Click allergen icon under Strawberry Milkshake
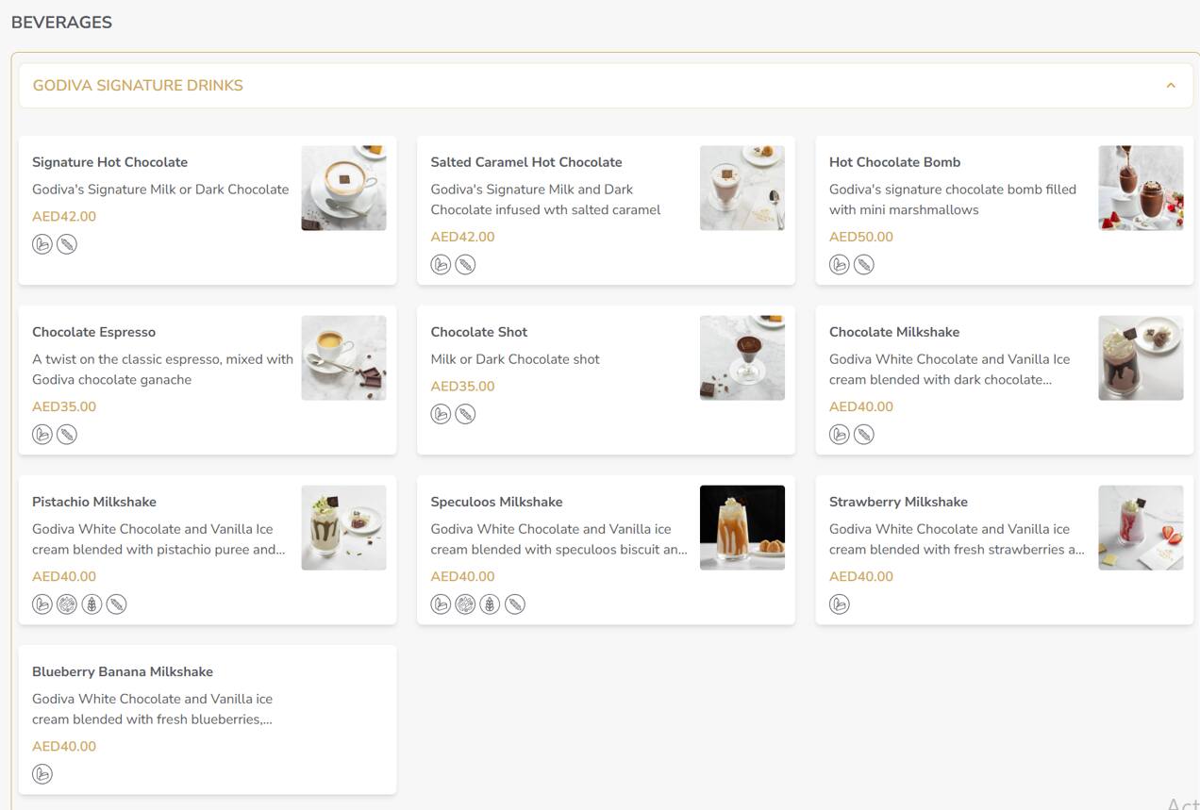Image resolution: width=1200 pixels, height=810 pixels. 840,604
